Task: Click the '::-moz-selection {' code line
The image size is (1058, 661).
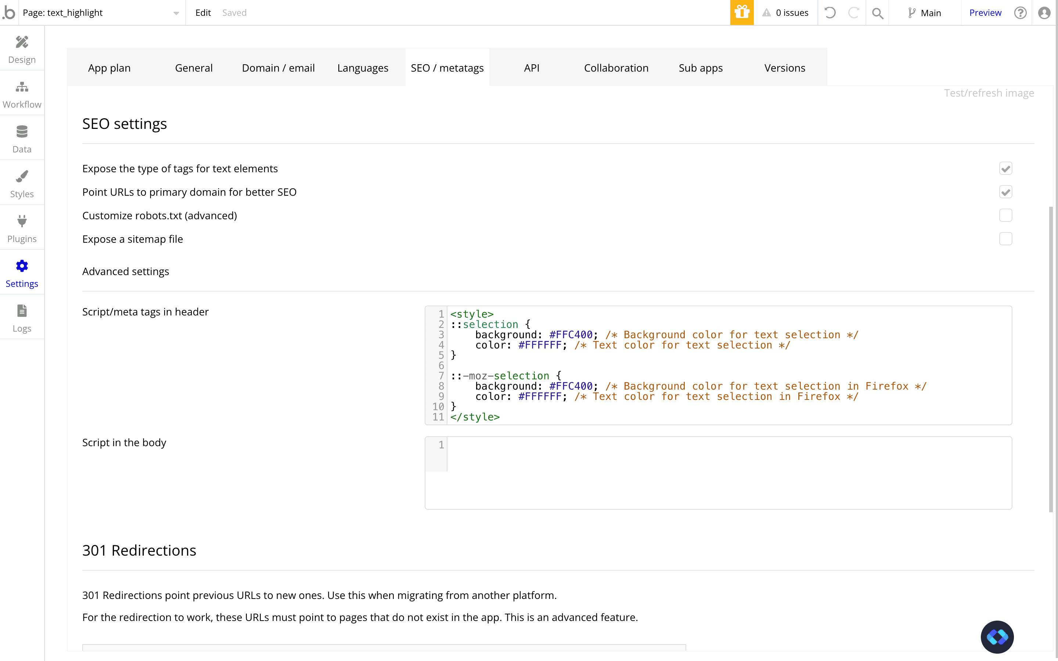Action: [x=506, y=376]
